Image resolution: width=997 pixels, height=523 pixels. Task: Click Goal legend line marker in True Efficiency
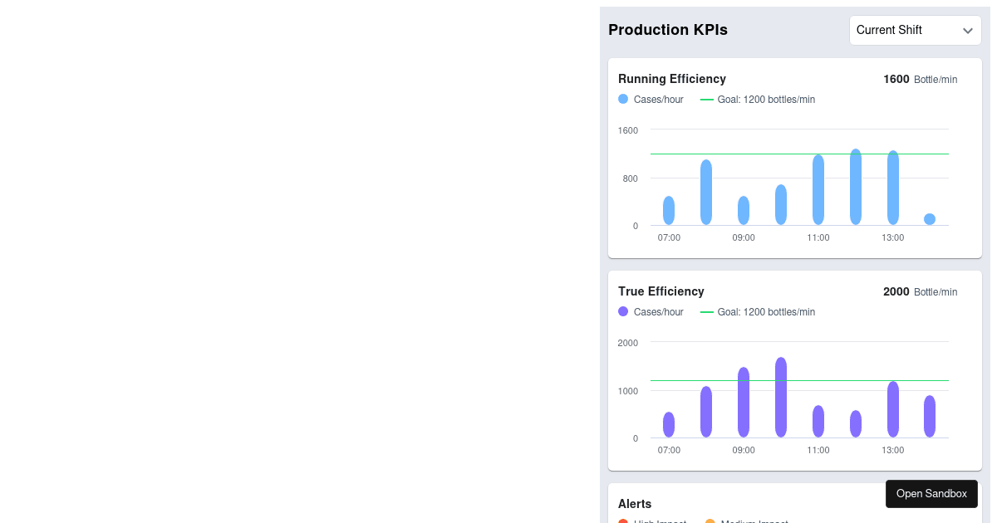point(707,312)
